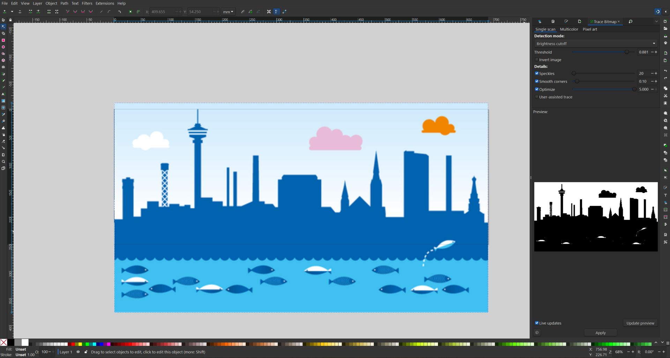Screen dimensions: 670x358
Task: Select the Text tool
Action: click(3, 94)
